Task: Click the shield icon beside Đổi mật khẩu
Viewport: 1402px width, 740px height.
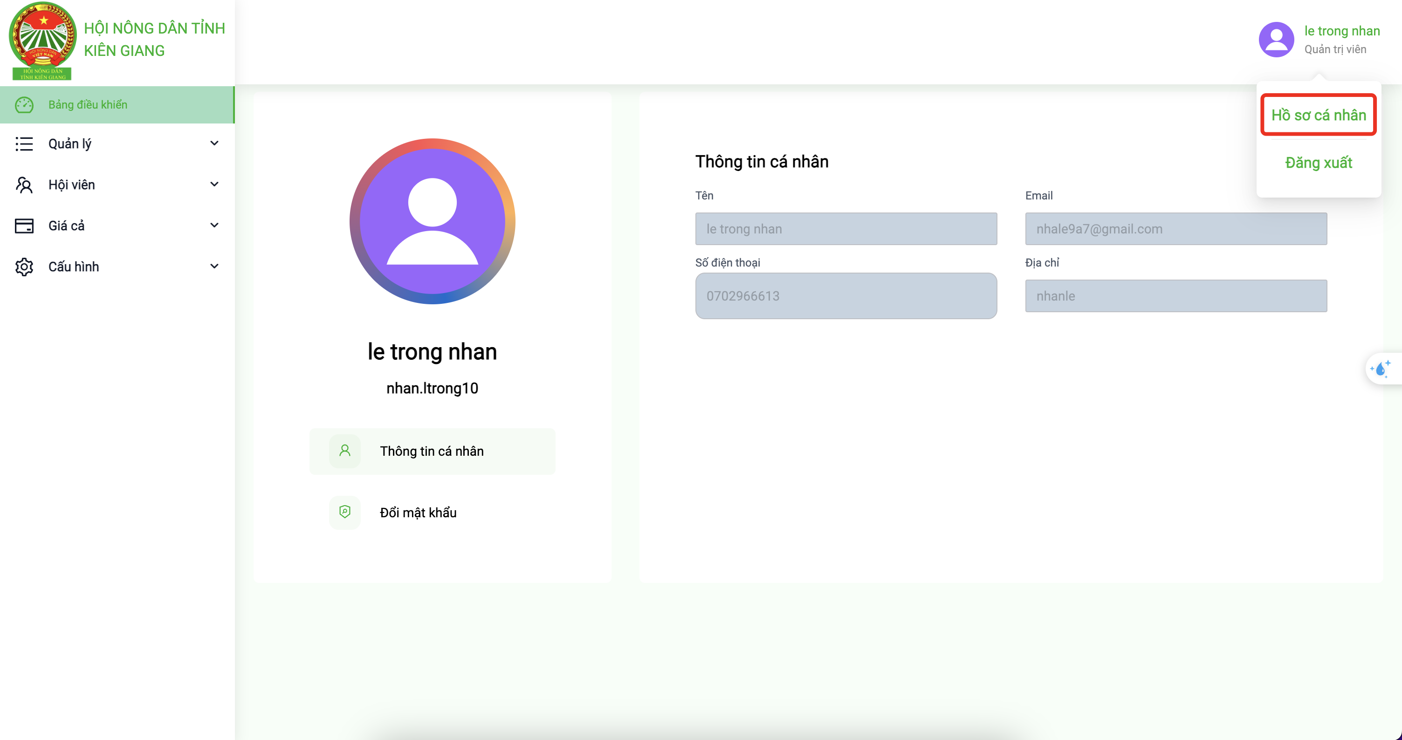Action: (344, 512)
